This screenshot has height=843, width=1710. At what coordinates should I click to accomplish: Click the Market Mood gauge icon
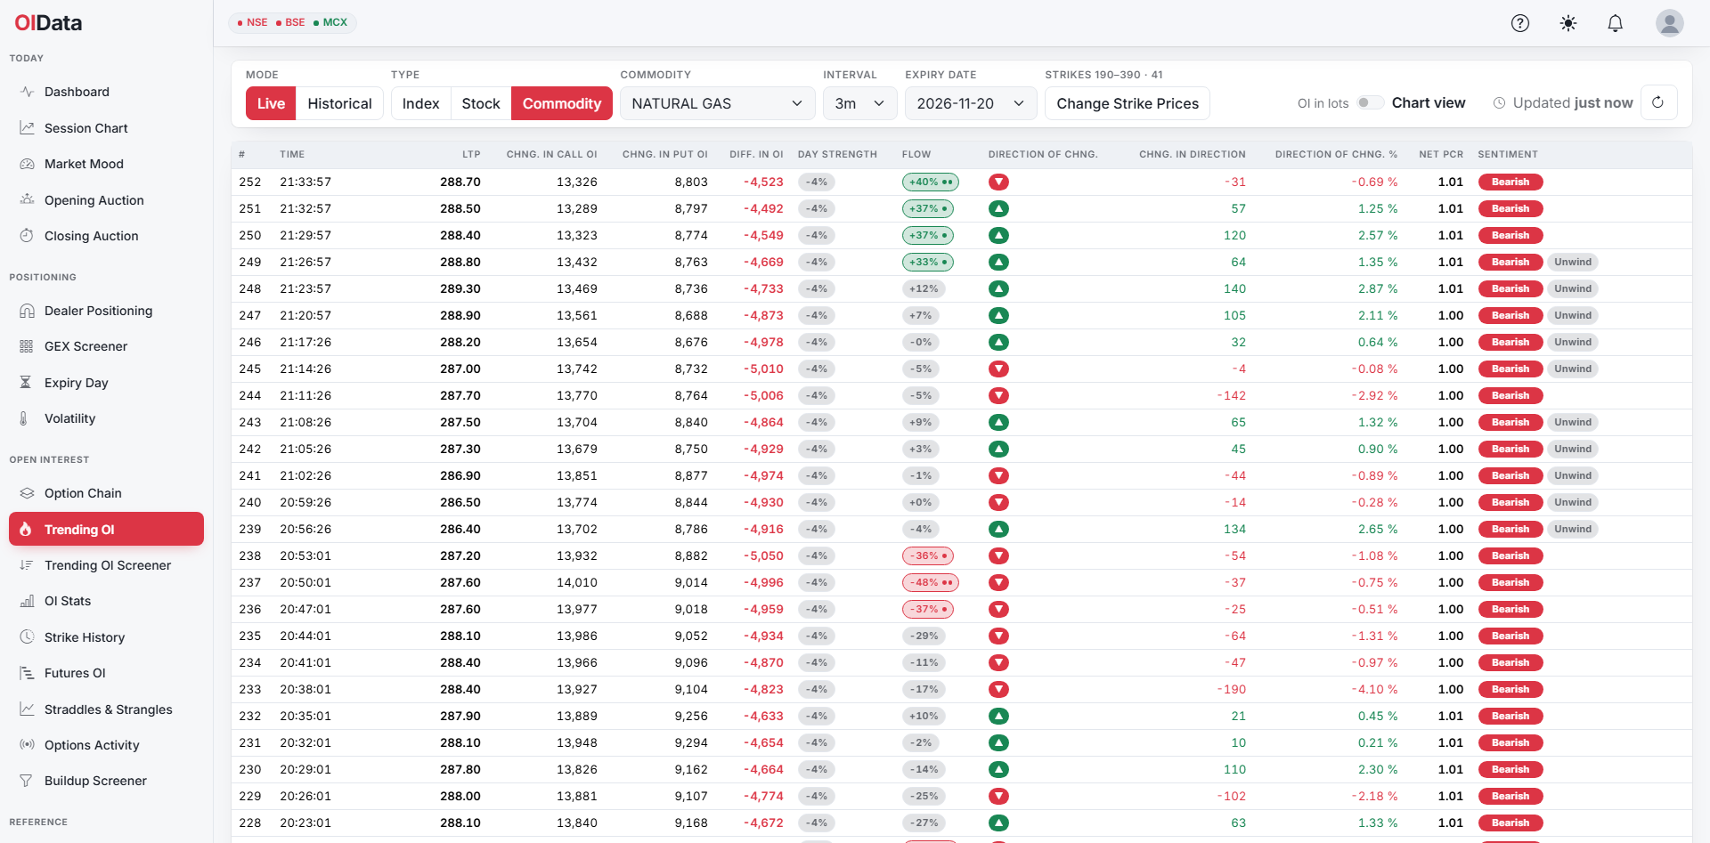[x=28, y=164]
